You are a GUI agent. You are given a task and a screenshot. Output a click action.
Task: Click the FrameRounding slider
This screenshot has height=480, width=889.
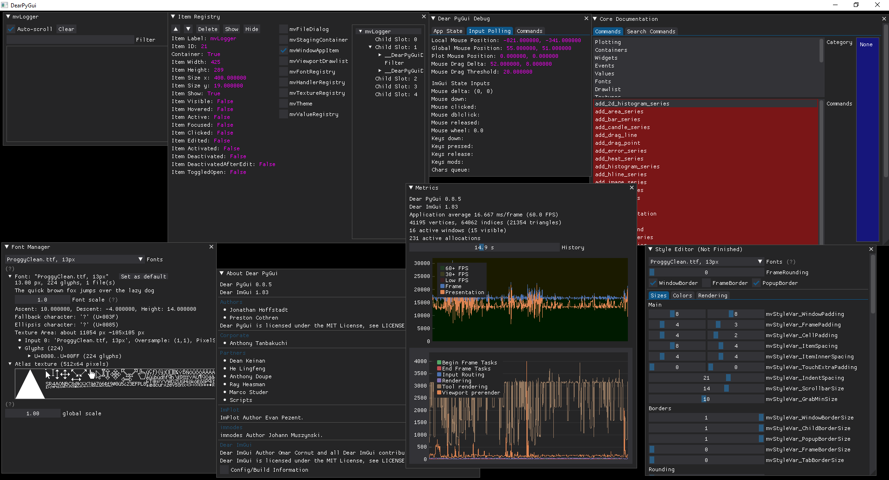point(706,272)
